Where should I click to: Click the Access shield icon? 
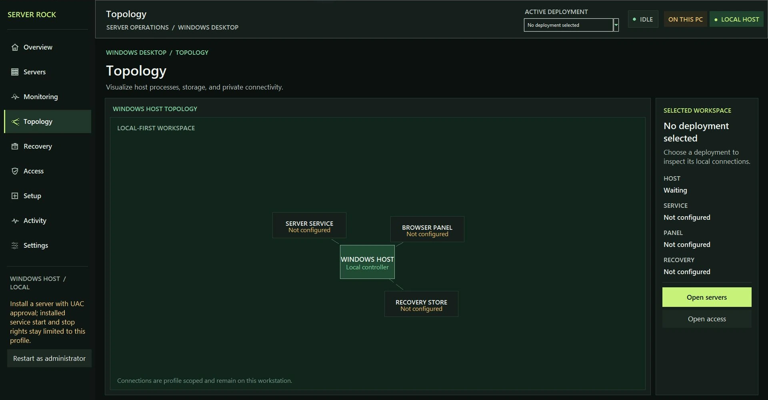pos(15,171)
